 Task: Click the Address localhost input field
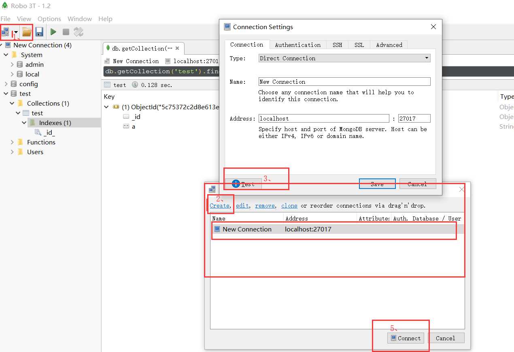coord(324,119)
